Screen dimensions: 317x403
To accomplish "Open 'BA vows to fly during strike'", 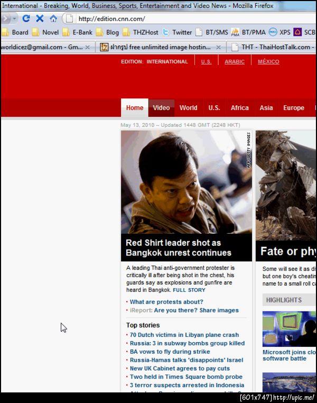I will [170, 352].
